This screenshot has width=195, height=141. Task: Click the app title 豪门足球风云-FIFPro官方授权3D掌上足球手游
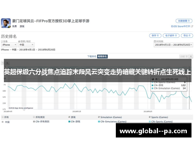(x=51, y=21)
